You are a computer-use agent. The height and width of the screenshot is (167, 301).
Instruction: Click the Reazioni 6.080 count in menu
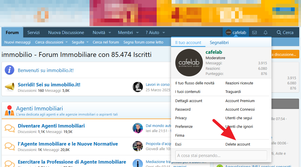pos(263,68)
